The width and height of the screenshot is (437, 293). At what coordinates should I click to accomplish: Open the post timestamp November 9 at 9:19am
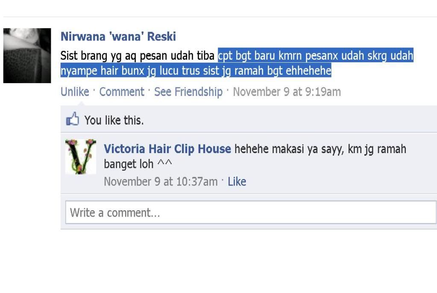[287, 92]
